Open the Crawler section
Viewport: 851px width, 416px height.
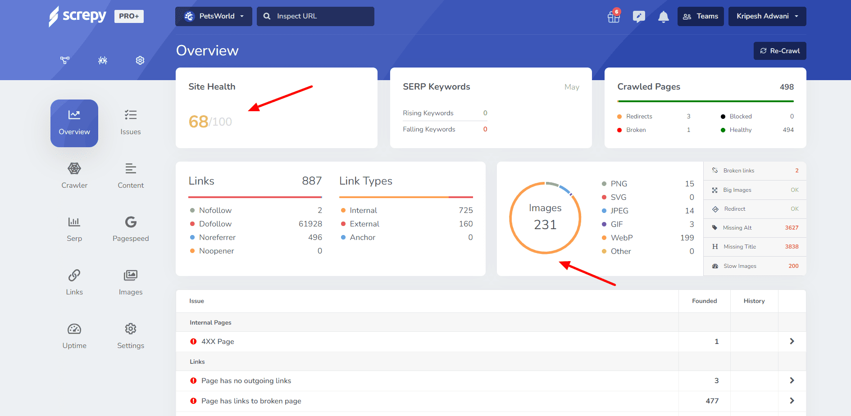pyautogui.click(x=74, y=176)
